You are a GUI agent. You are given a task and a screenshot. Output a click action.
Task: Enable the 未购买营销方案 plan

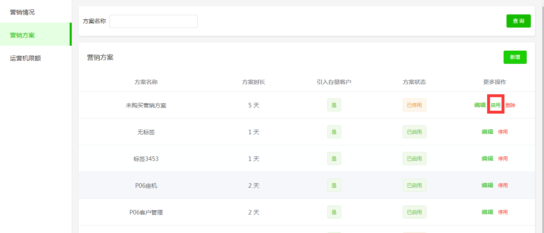click(495, 105)
